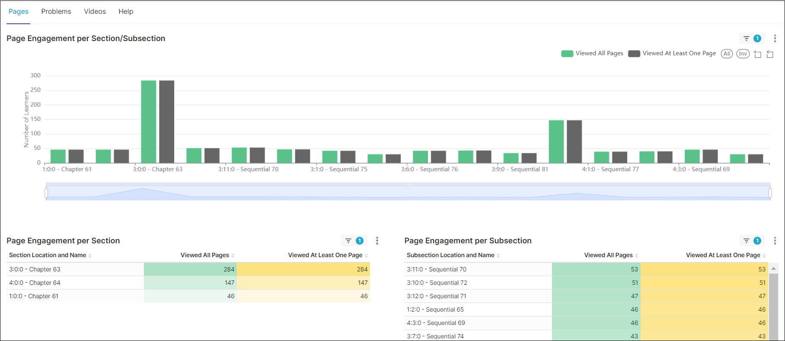785x341 pixels.
Task: Open three-dot menu for Page Engagement per Section
Action: pyautogui.click(x=377, y=241)
